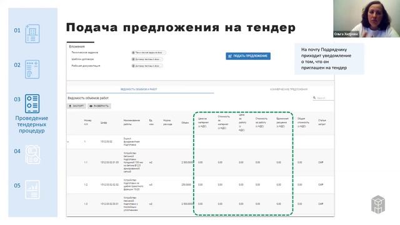Click the "Проведение тендерных процедур" label
The image size is (400, 225).
tap(32, 124)
